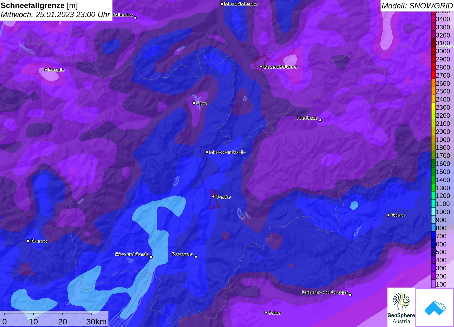
Task: Pick the 700 m blue legend color
Action: point(433,236)
